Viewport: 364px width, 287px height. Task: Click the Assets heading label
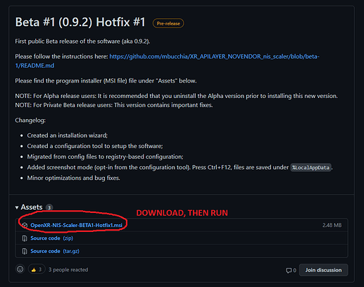[x=32, y=207]
